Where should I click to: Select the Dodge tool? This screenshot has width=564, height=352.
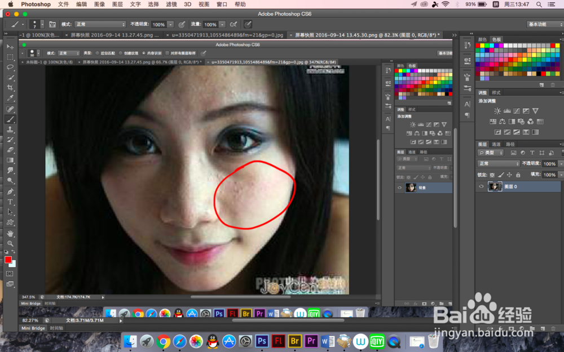10,181
